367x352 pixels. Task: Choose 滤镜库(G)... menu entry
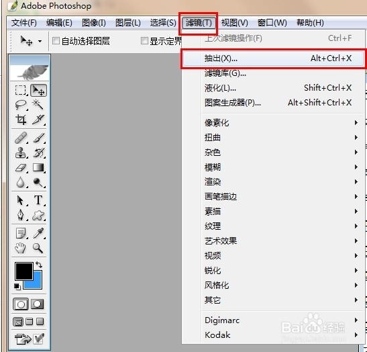point(273,73)
